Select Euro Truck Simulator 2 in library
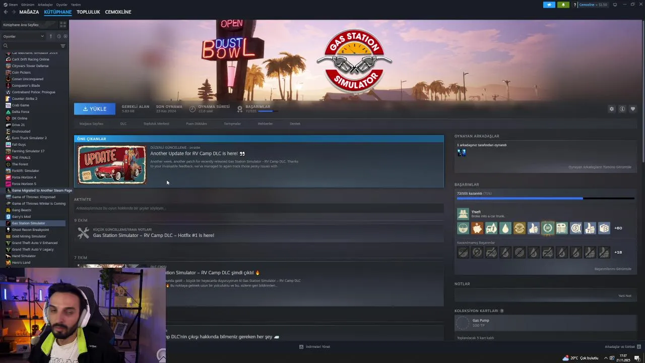Image resolution: width=645 pixels, height=363 pixels. click(x=29, y=138)
